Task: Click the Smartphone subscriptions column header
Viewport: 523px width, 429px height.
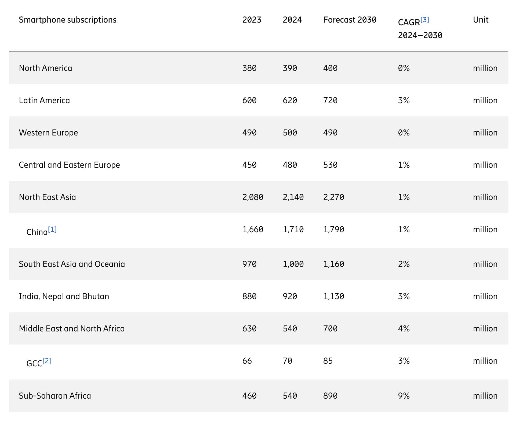Action: 68,20
